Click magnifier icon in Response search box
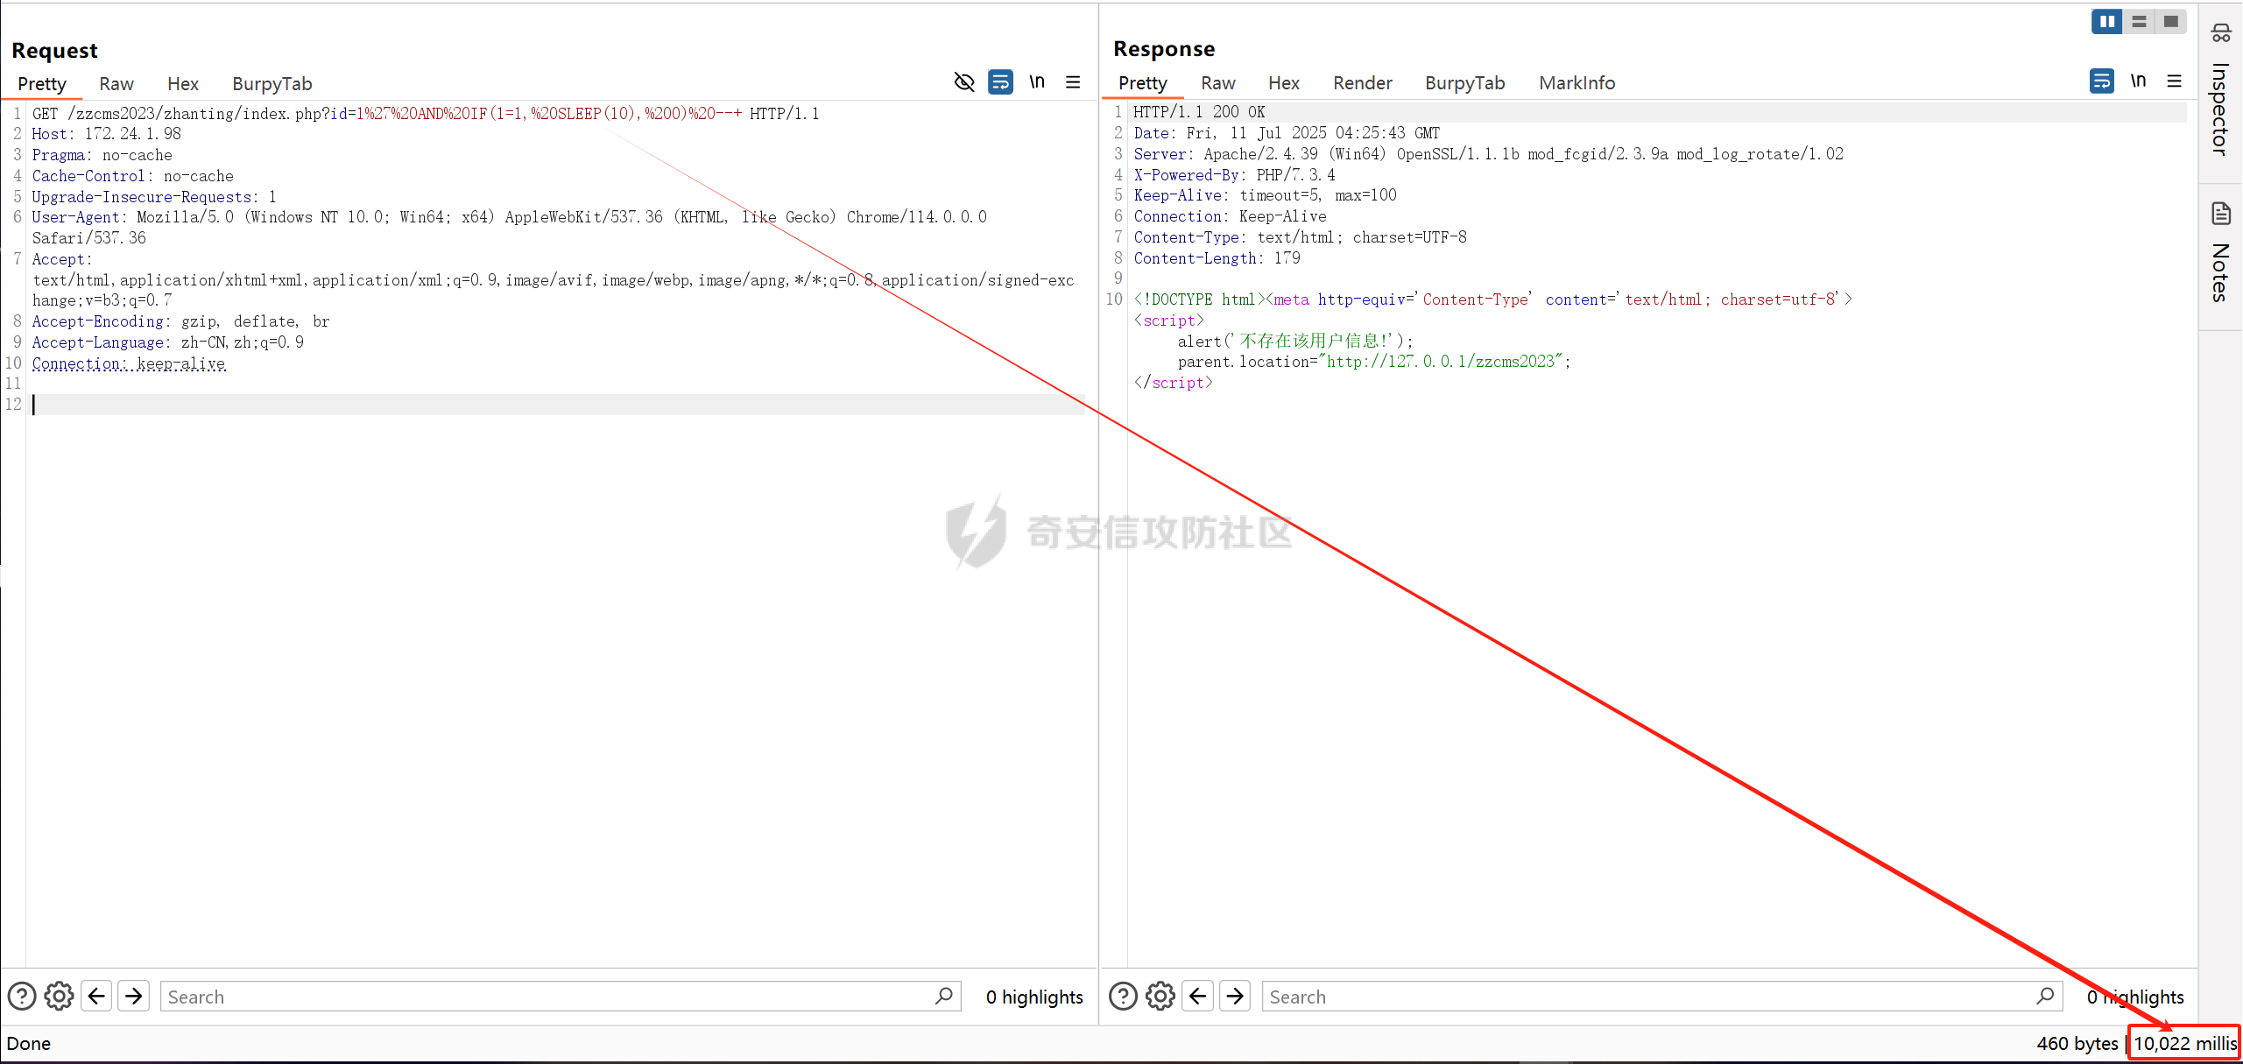This screenshot has height=1064, width=2243. tap(2046, 997)
